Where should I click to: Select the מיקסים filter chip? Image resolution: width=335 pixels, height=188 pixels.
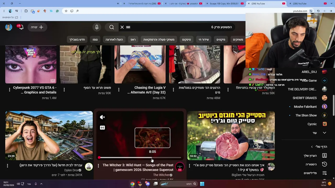click(x=221, y=39)
